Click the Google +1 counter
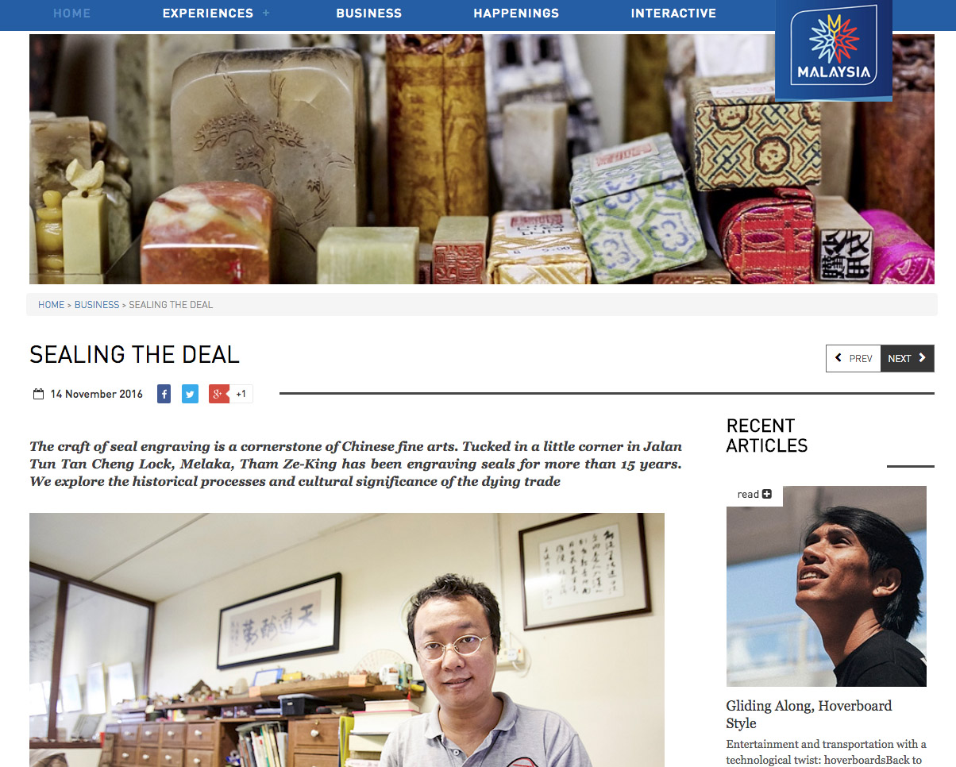The image size is (956, 767). (x=241, y=394)
